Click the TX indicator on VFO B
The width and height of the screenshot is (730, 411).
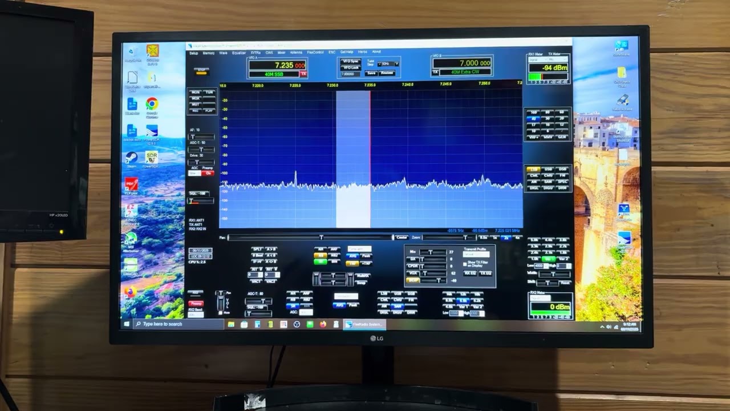coord(436,72)
